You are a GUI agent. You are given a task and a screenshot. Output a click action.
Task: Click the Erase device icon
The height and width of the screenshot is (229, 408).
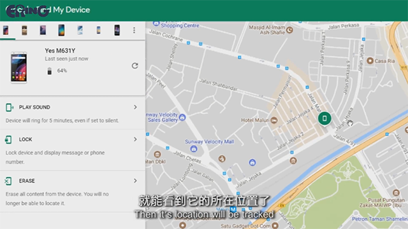point(8,181)
